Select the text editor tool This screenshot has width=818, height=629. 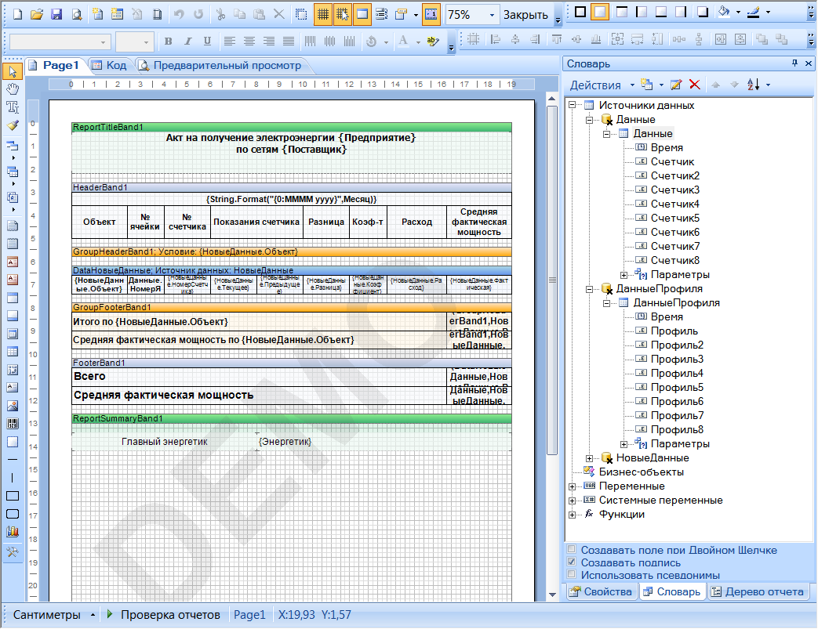click(x=13, y=107)
